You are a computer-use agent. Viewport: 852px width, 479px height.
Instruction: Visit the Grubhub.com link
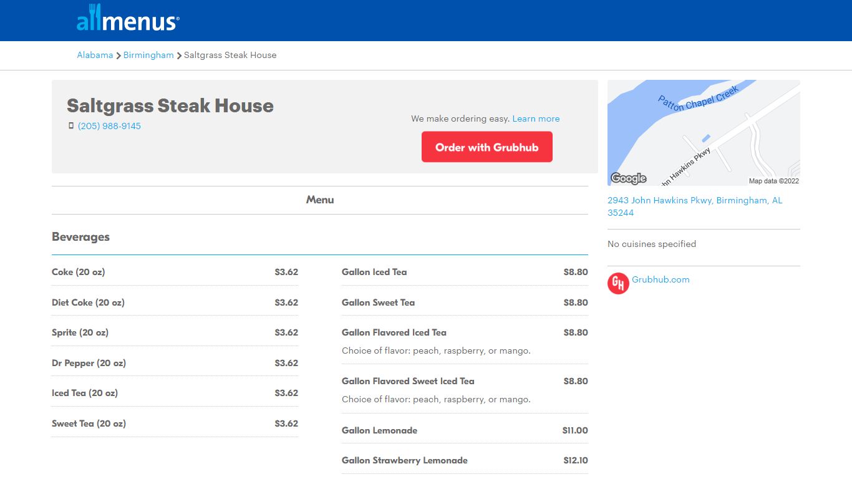(661, 279)
